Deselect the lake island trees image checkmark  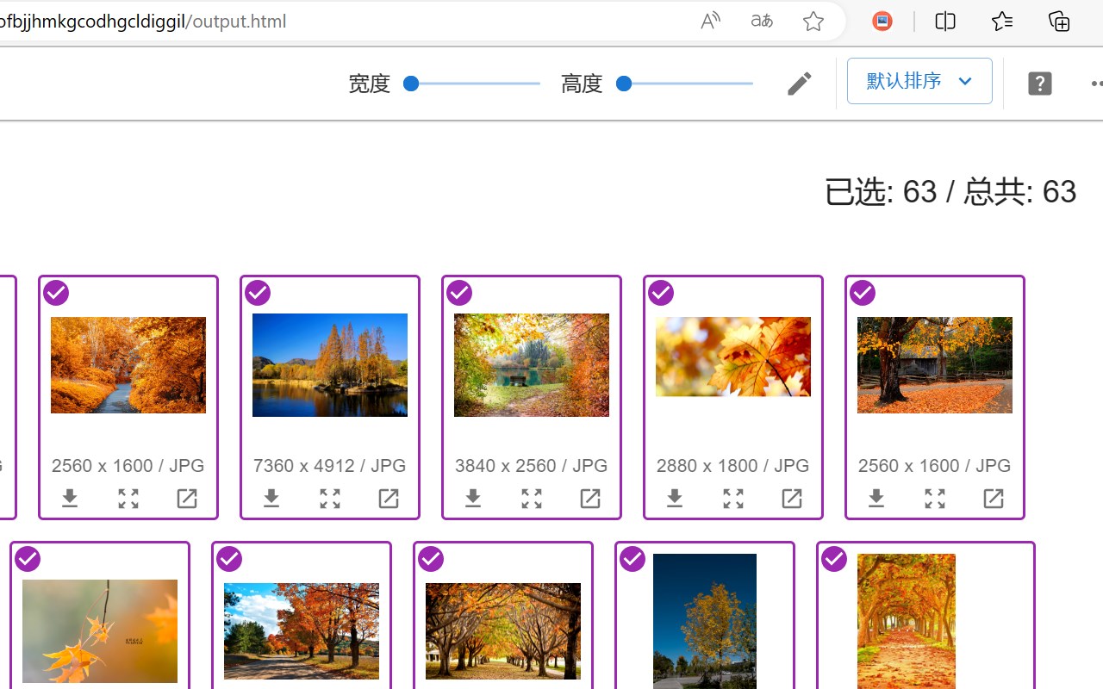click(x=258, y=293)
